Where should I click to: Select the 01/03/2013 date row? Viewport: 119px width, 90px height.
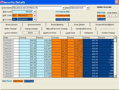point(11,40)
